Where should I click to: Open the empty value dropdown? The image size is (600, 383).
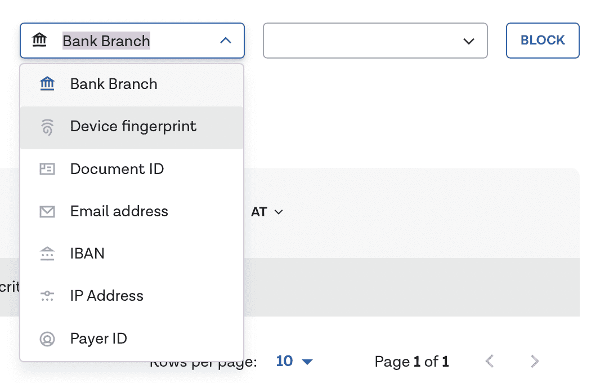pos(375,41)
